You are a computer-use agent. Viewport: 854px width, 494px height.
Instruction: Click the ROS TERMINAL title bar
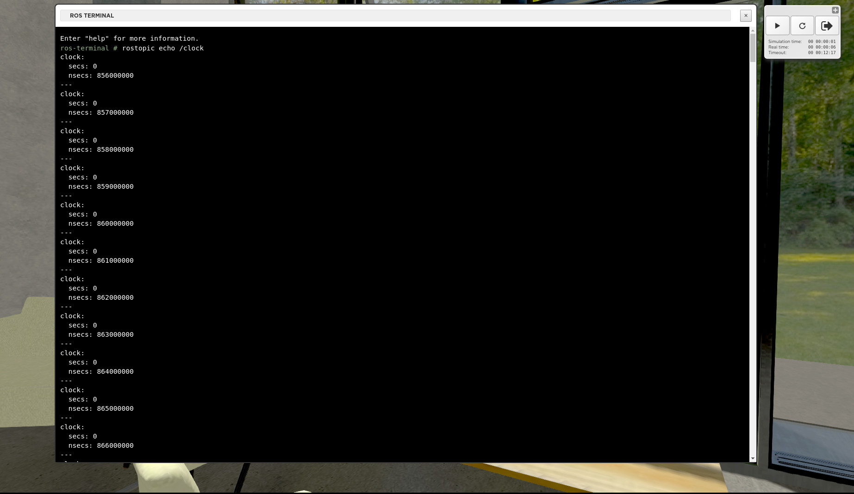pyautogui.click(x=395, y=16)
